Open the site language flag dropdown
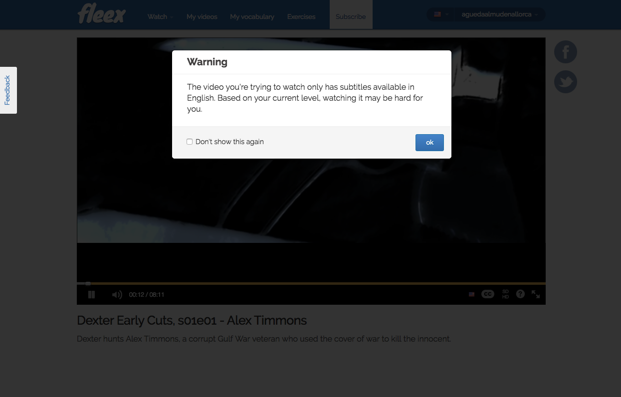Viewport: 621px width, 397px height. coord(440,14)
